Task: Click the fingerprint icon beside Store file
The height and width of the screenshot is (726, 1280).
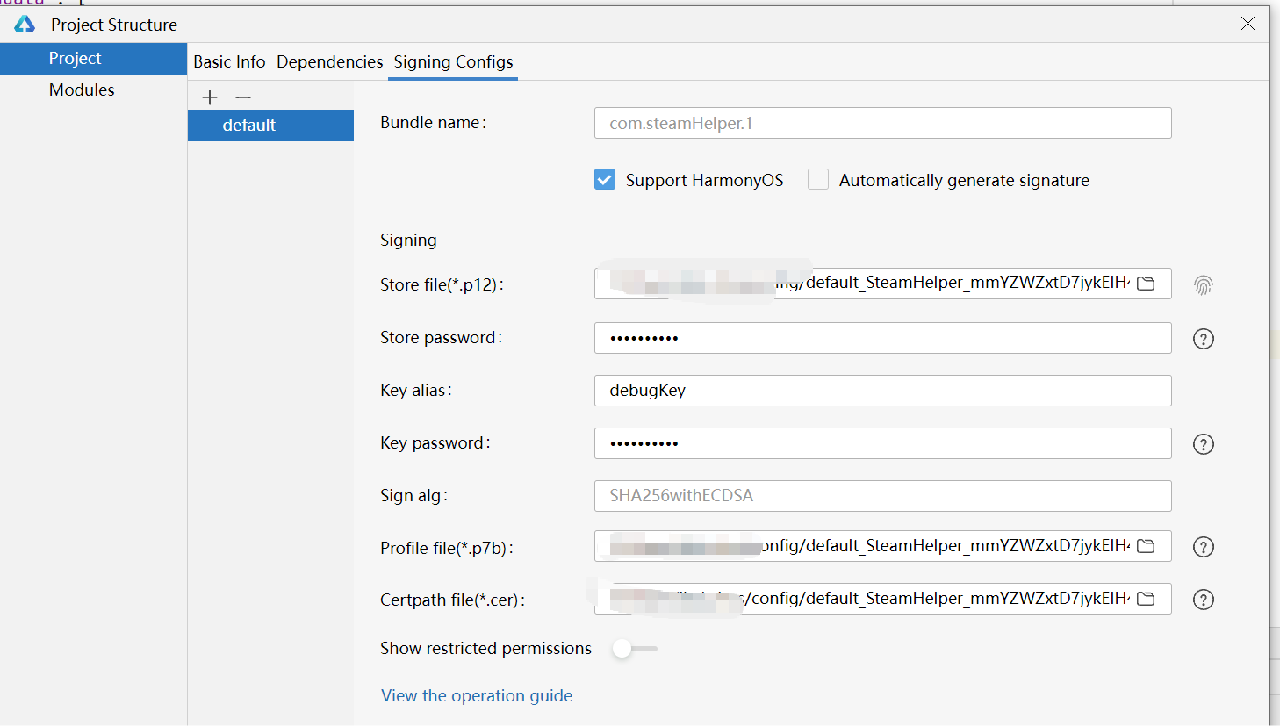Action: [1204, 284]
